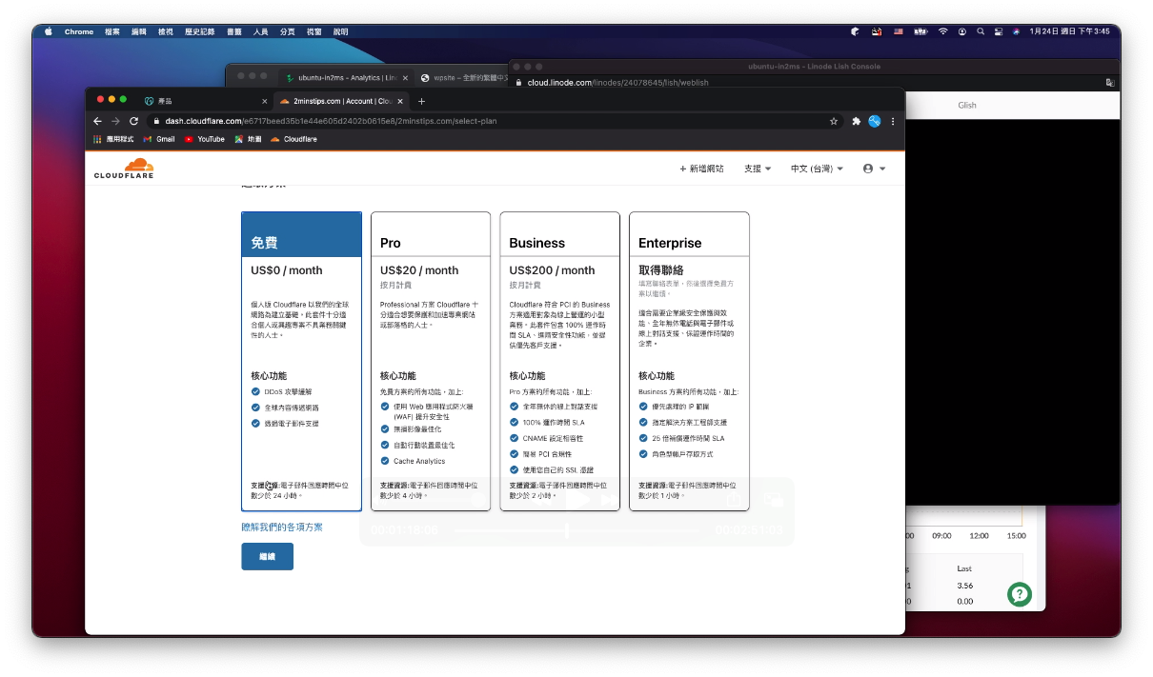Open Spotlight search in the menu bar
Screen dimensions: 1153x677
click(x=981, y=31)
